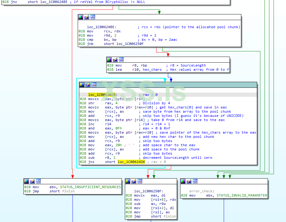Click the pencil icon on the loc_1C00624D6 loop node
286x222 pixels.
pyautogui.click(x=88, y=85)
